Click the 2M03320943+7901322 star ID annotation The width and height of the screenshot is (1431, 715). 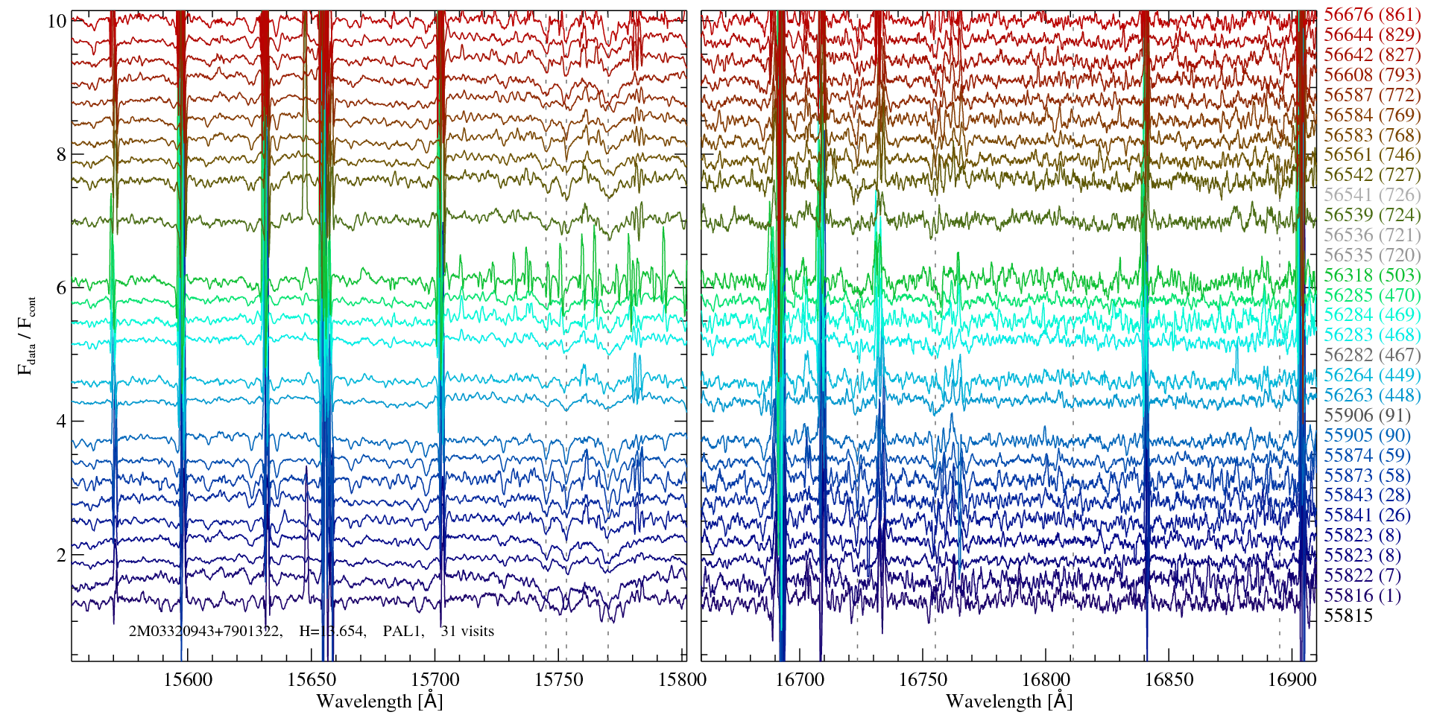(205, 632)
